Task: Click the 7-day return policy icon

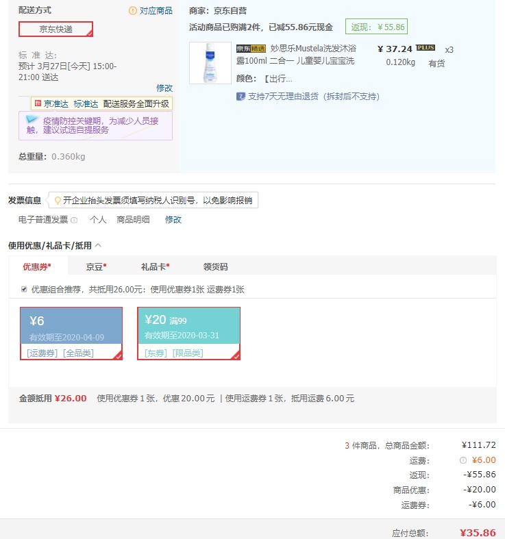Action: (241, 97)
